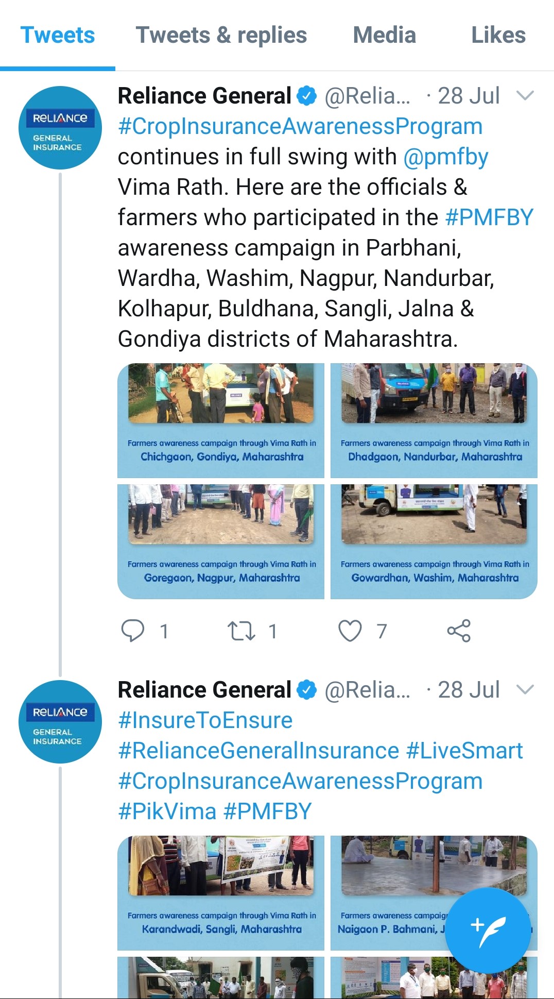The height and width of the screenshot is (999, 554).
Task: View Chichgaon, Gondiya campaign photo
Action: [221, 420]
